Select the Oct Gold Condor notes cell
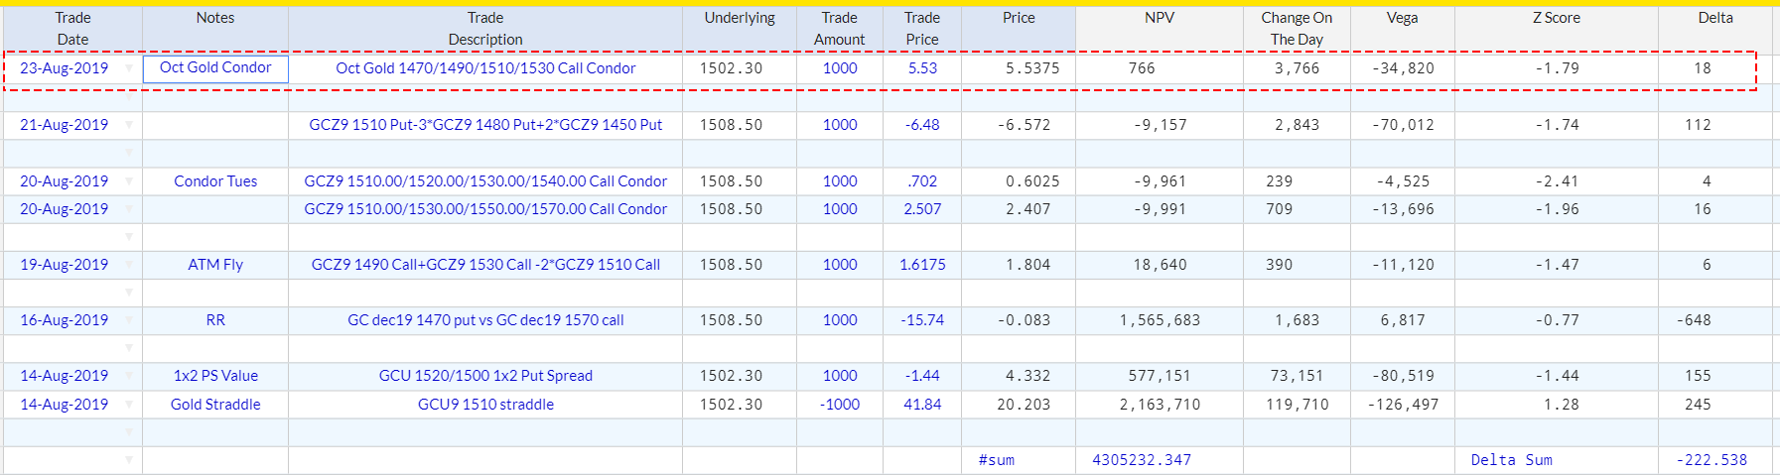This screenshot has height=475, width=1780. (x=215, y=68)
